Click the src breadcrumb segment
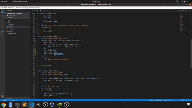The width and height of the screenshot is (192, 108). [x=33, y=13]
